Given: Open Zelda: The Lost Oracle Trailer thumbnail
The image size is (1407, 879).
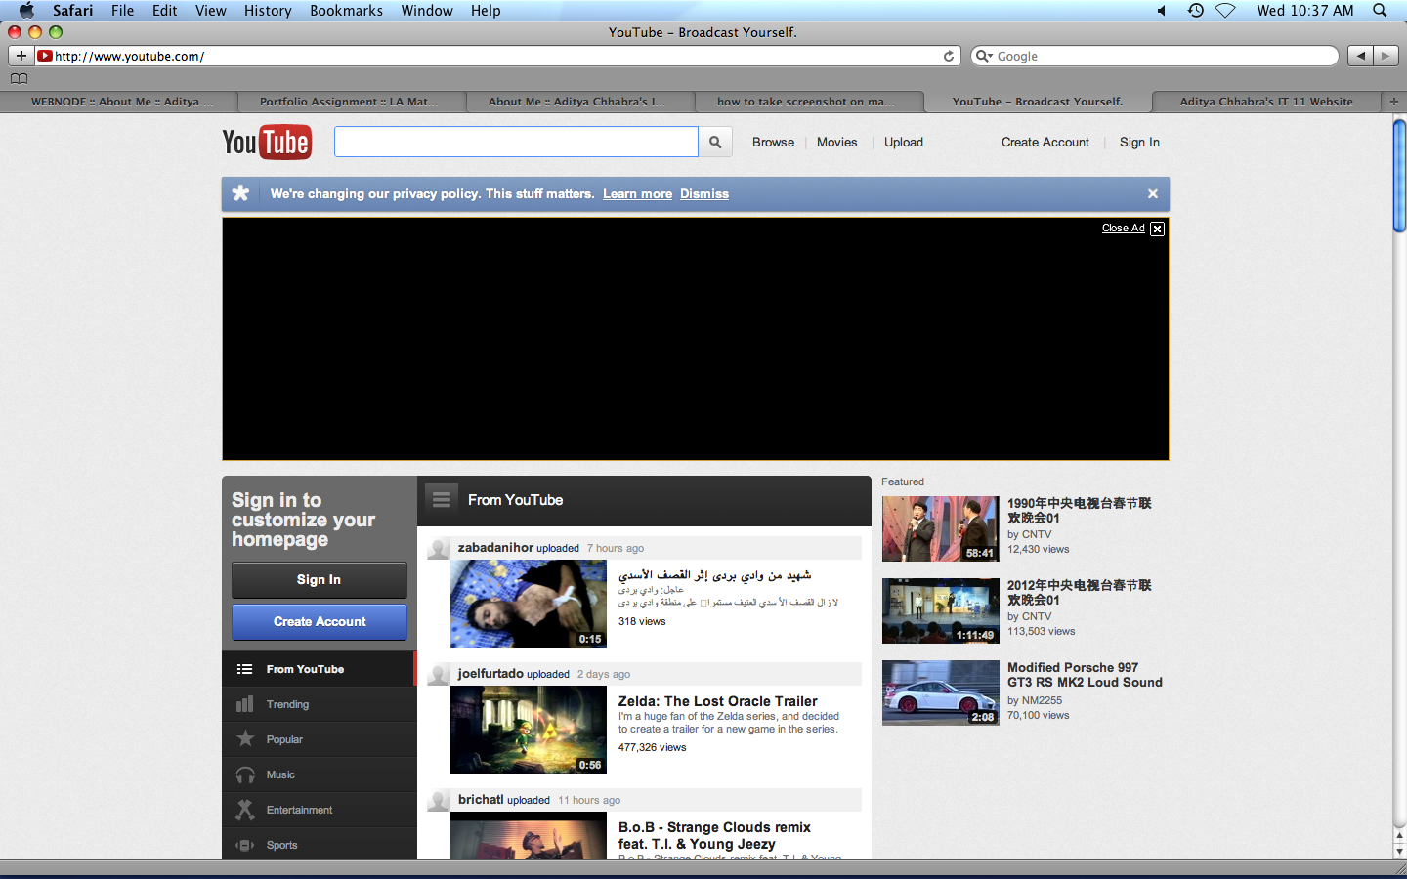Looking at the screenshot, I should (528, 730).
